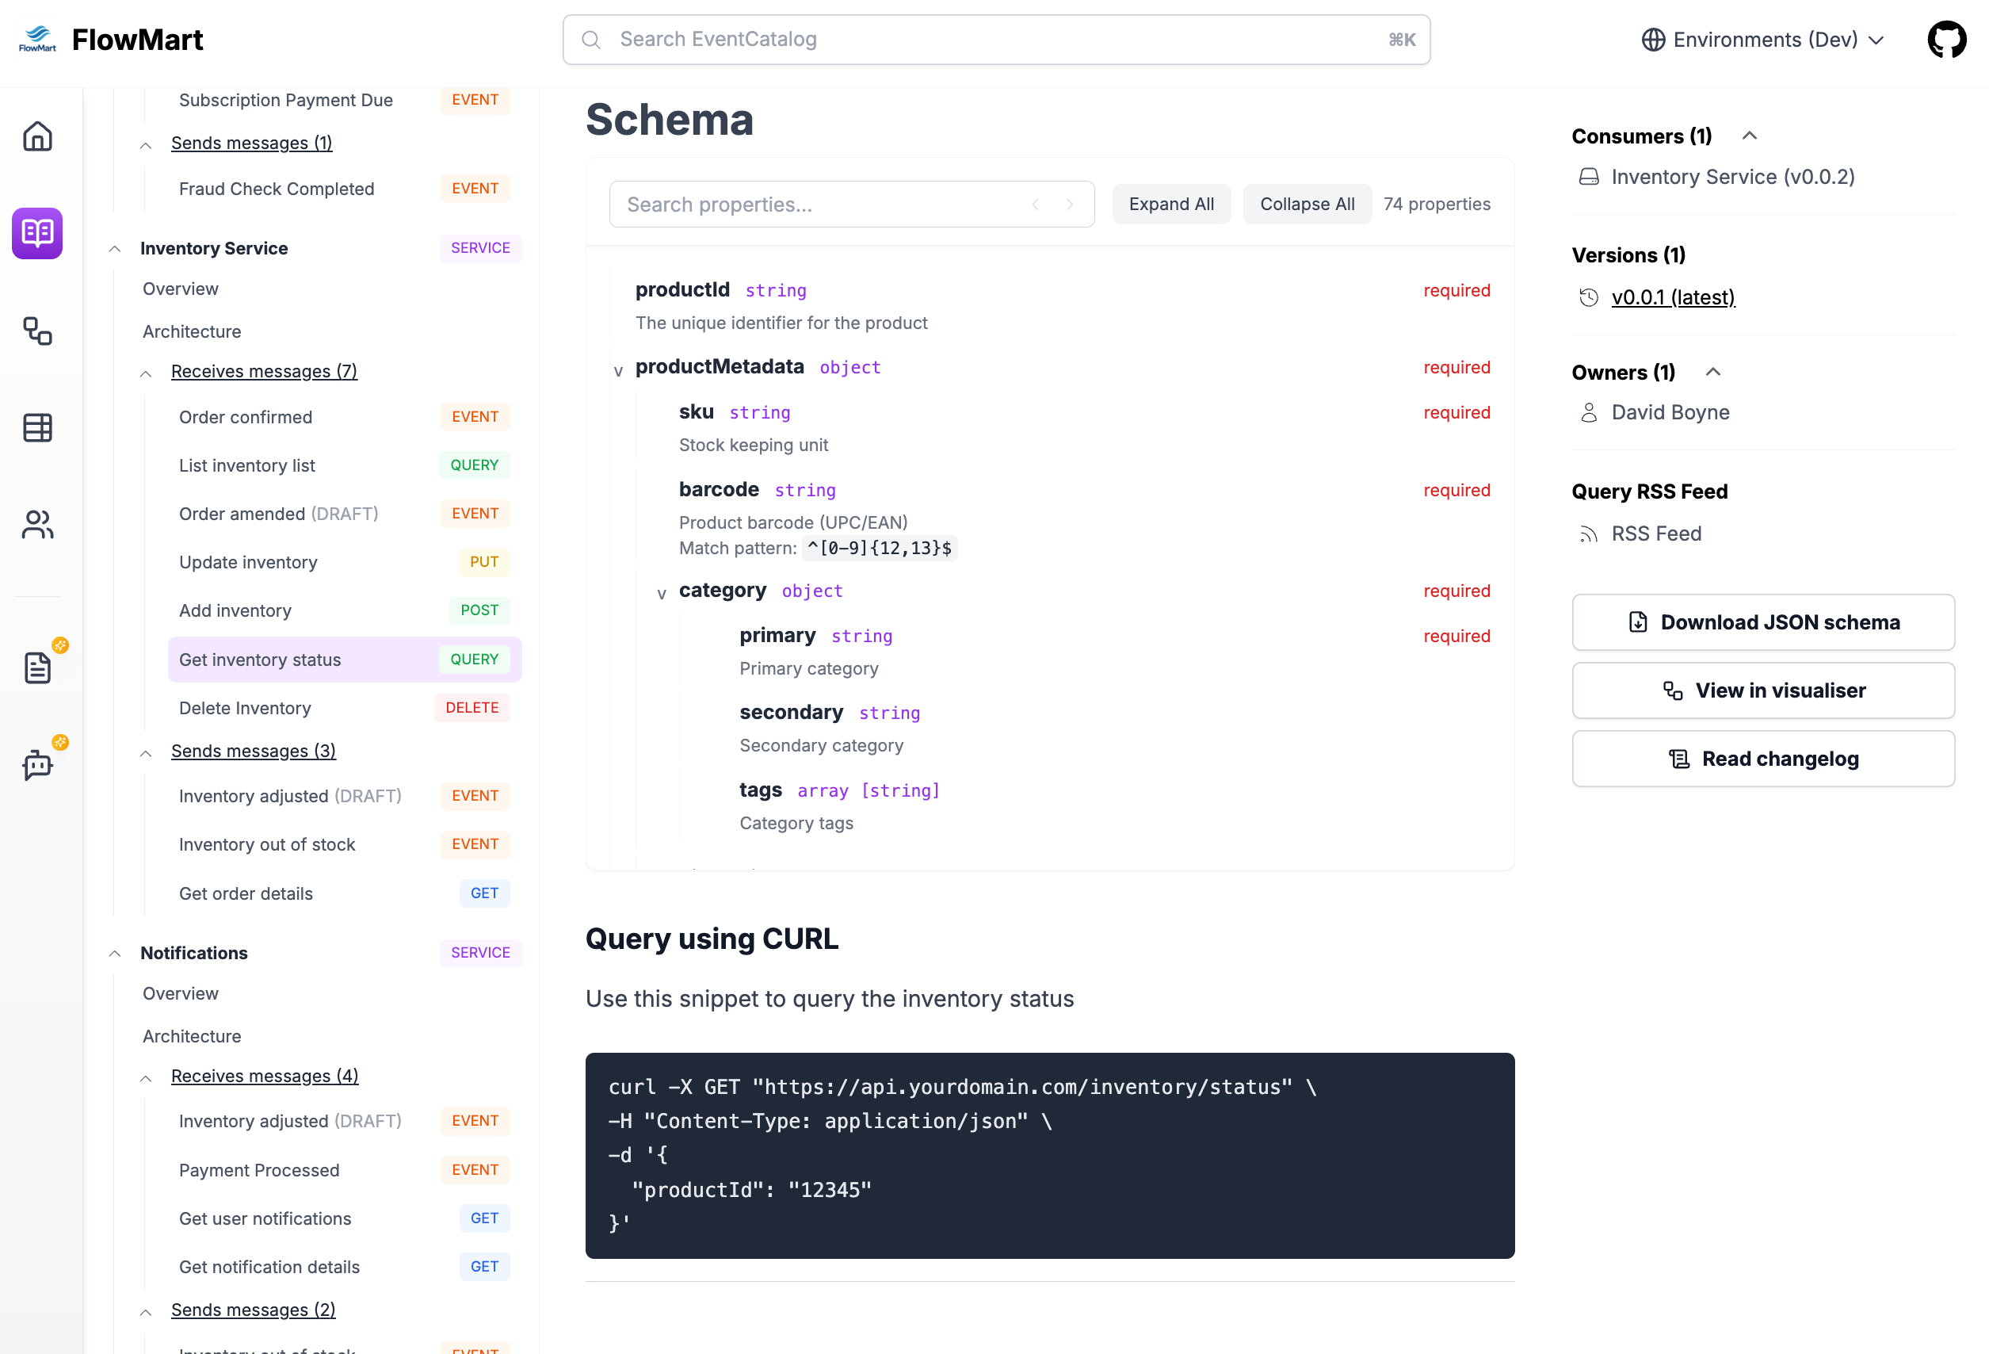The image size is (1989, 1354).
Task: Click the Users sidebar icon
Action: (x=36, y=525)
